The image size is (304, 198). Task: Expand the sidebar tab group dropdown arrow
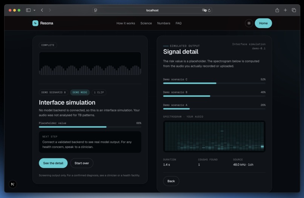(x=34, y=10)
